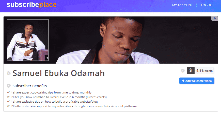Open the RSS feed icon on banner

click(215, 18)
